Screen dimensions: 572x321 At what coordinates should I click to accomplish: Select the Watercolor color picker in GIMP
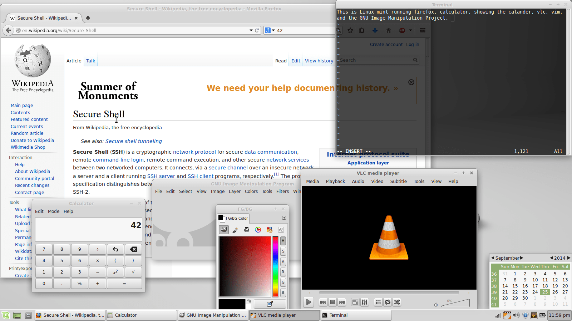point(235,230)
